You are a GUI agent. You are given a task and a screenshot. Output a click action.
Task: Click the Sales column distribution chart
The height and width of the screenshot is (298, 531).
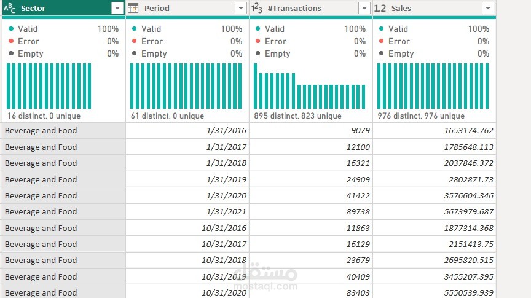[433, 86]
